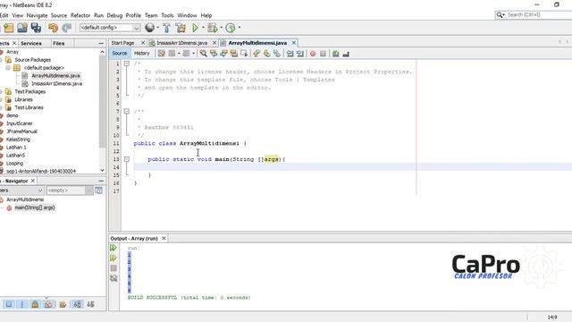Click editor Last Edit icon beside History
Viewport: 572px width, 322px height.
point(161,54)
